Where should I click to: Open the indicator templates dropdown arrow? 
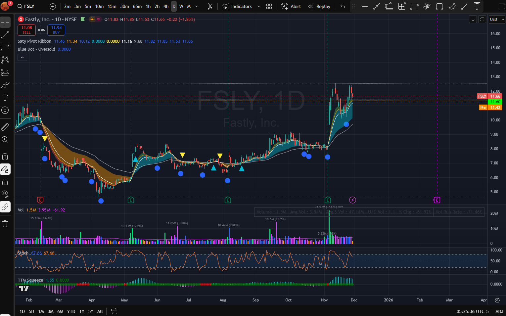(258, 6)
